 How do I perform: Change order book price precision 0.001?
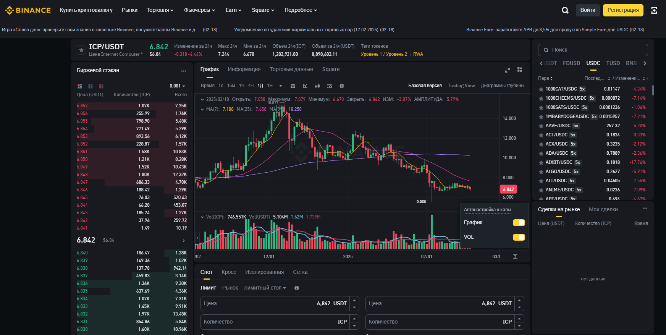pos(178,86)
